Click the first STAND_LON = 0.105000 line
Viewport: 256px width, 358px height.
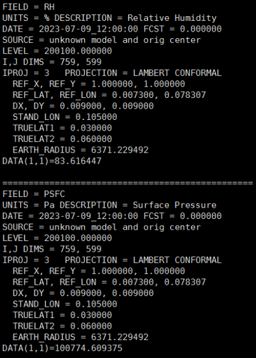pos(65,117)
